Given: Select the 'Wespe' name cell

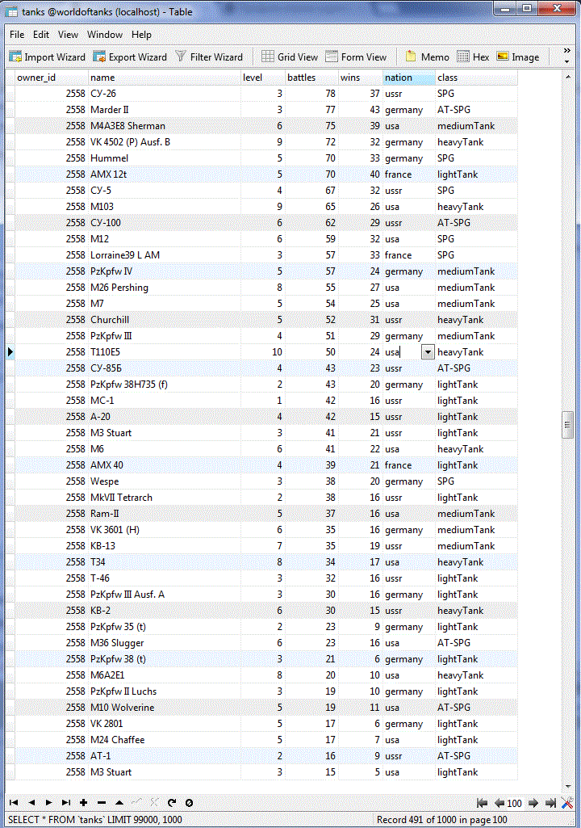Looking at the screenshot, I should pyautogui.click(x=164, y=481).
